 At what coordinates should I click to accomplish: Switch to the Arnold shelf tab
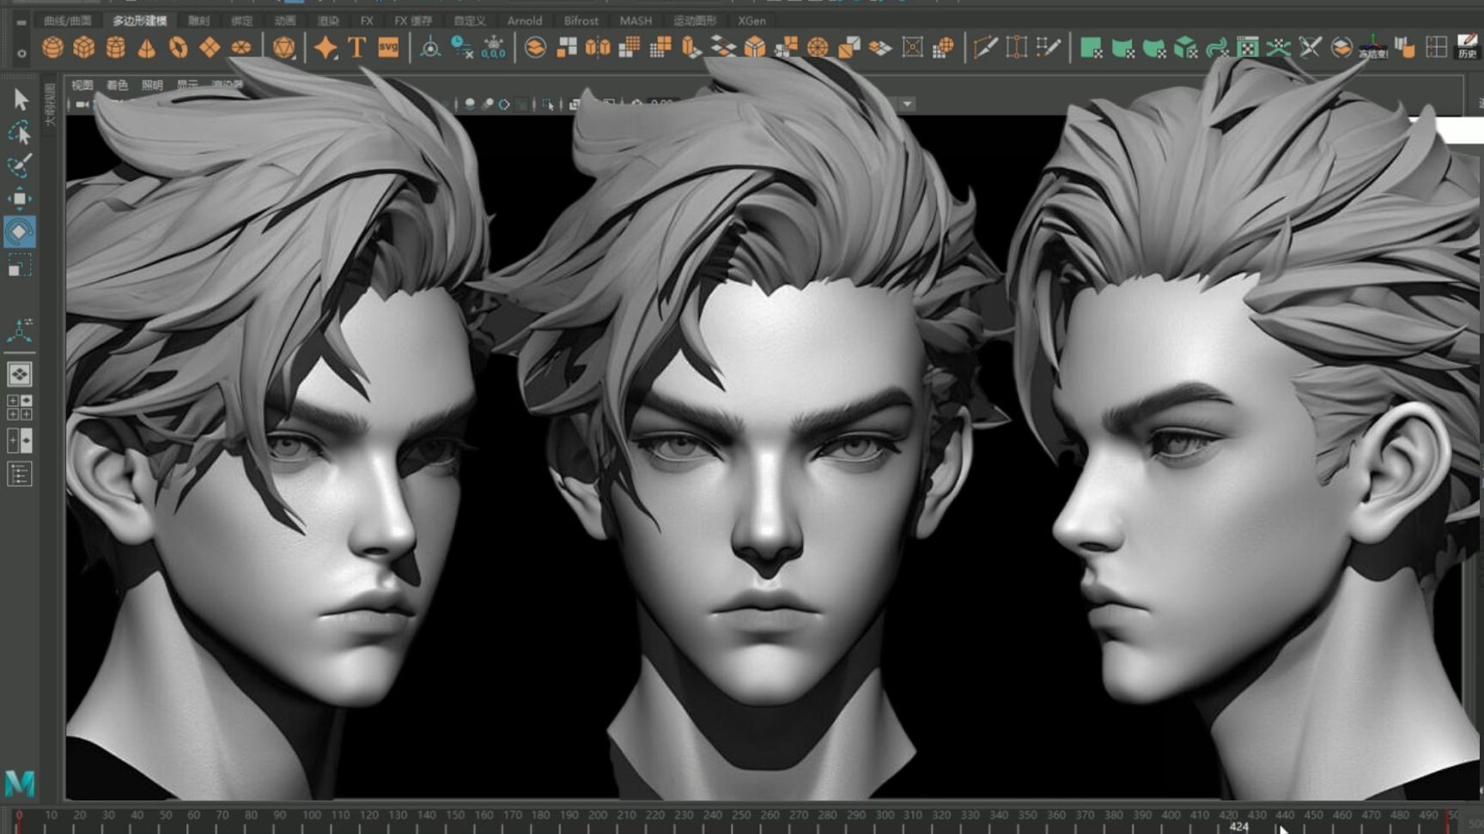tap(524, 21)
